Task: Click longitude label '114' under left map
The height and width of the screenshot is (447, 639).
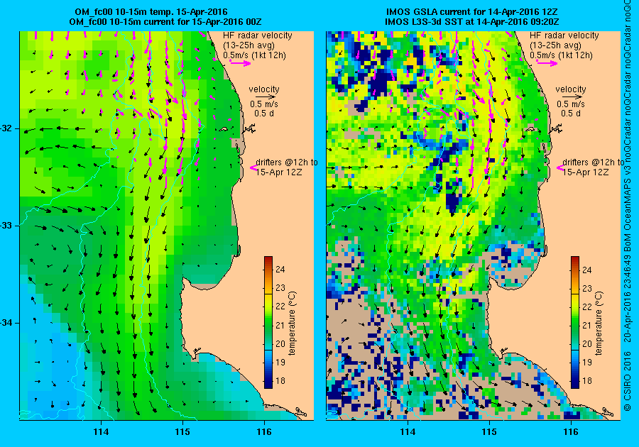Action: coord(101,432)
